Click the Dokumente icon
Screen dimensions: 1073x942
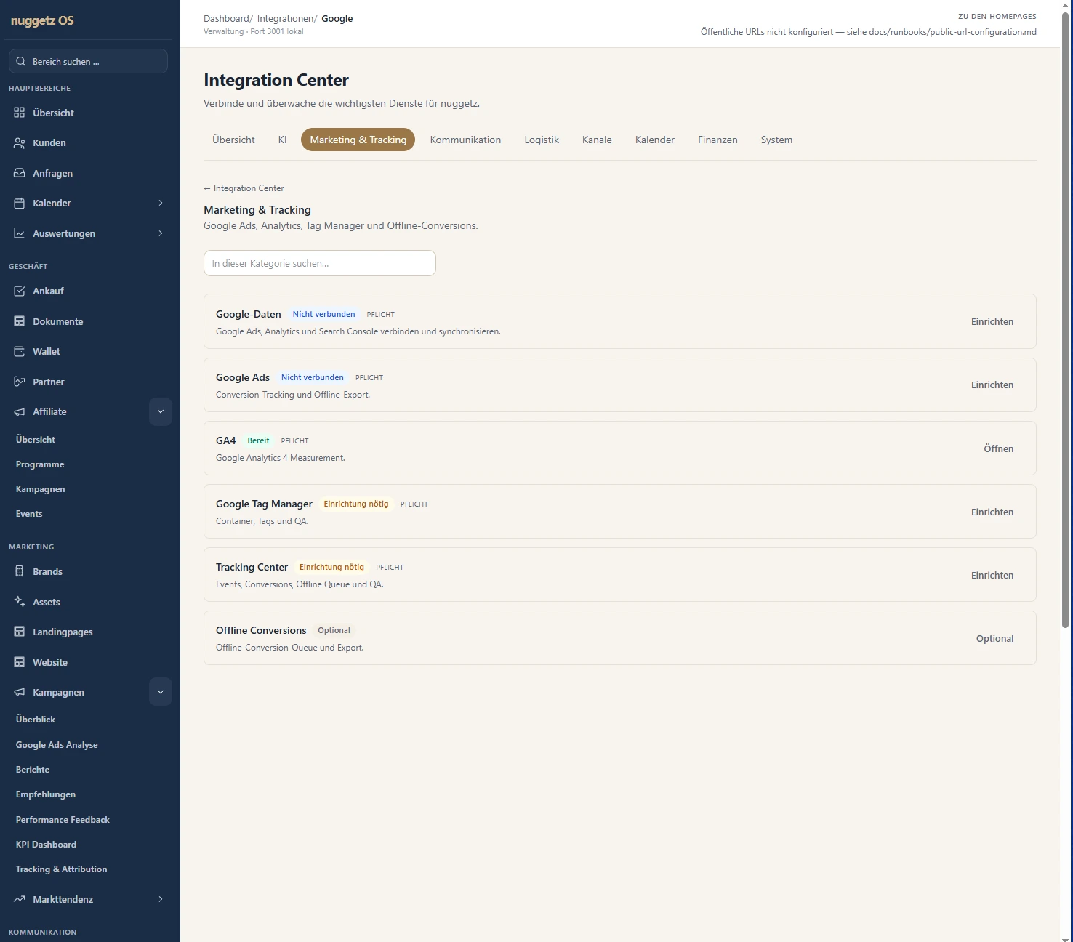20,321
